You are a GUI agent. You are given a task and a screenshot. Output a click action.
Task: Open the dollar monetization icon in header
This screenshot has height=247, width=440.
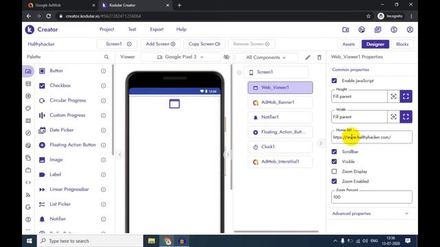coord(394,30)
